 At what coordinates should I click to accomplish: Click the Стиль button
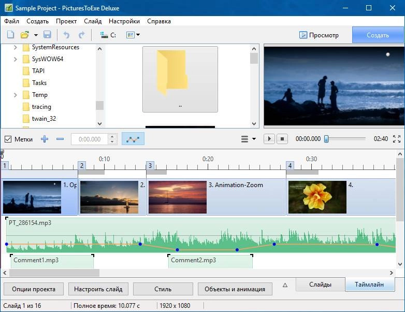point(163,289)
